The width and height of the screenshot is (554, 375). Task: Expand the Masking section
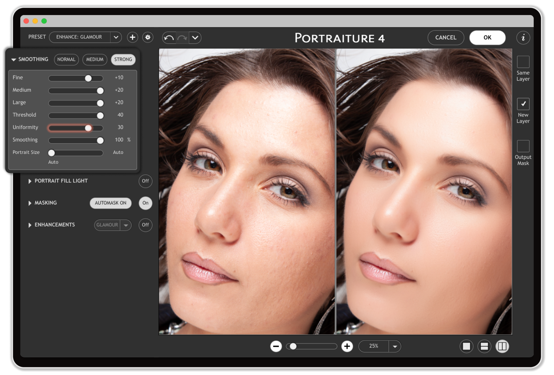(x=30, y=203)
